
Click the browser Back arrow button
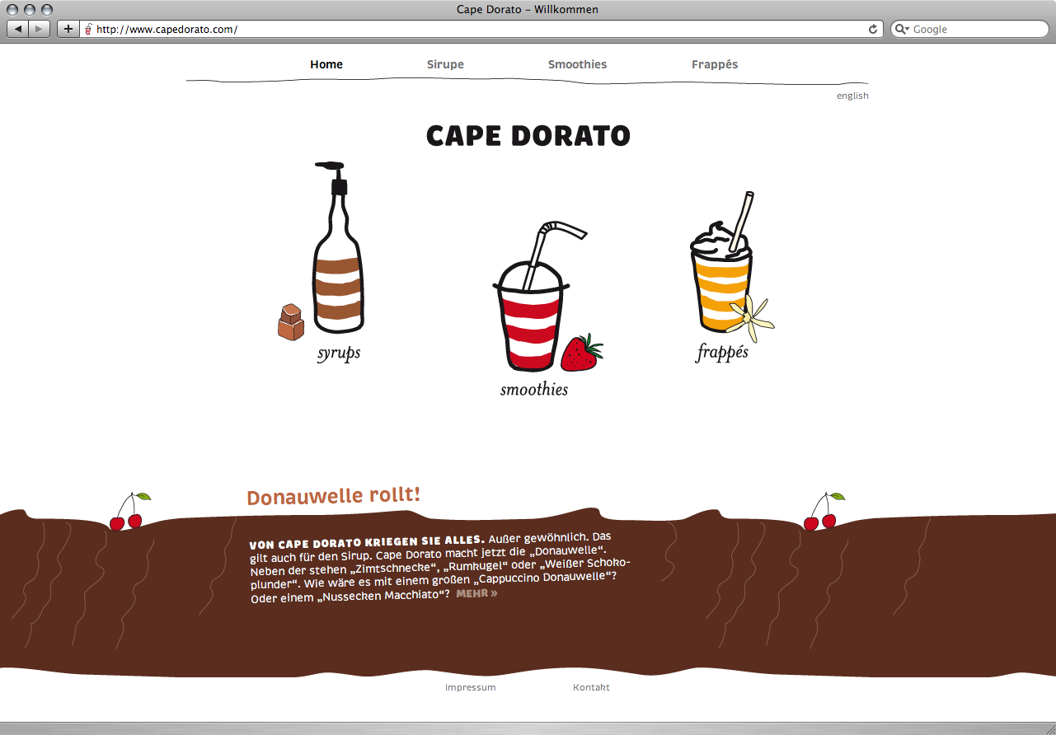click(18, 29)
